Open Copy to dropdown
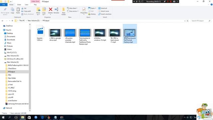Screen dimensions: 213x120 tap(44, 11)
